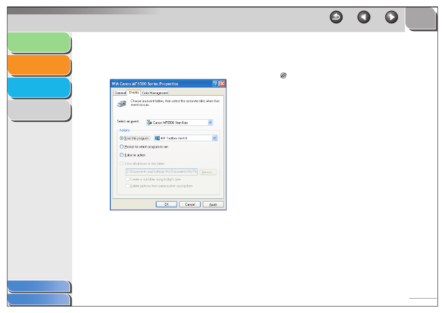Open the gray sidebar chapter tab
444x313 pixels.
pyautogui.click(x=39, y=110)
